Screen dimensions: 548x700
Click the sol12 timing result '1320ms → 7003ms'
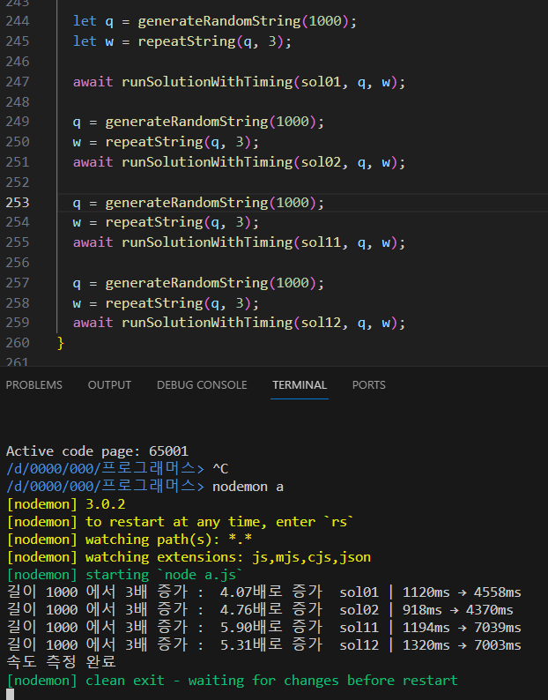(x=462, y=645)
